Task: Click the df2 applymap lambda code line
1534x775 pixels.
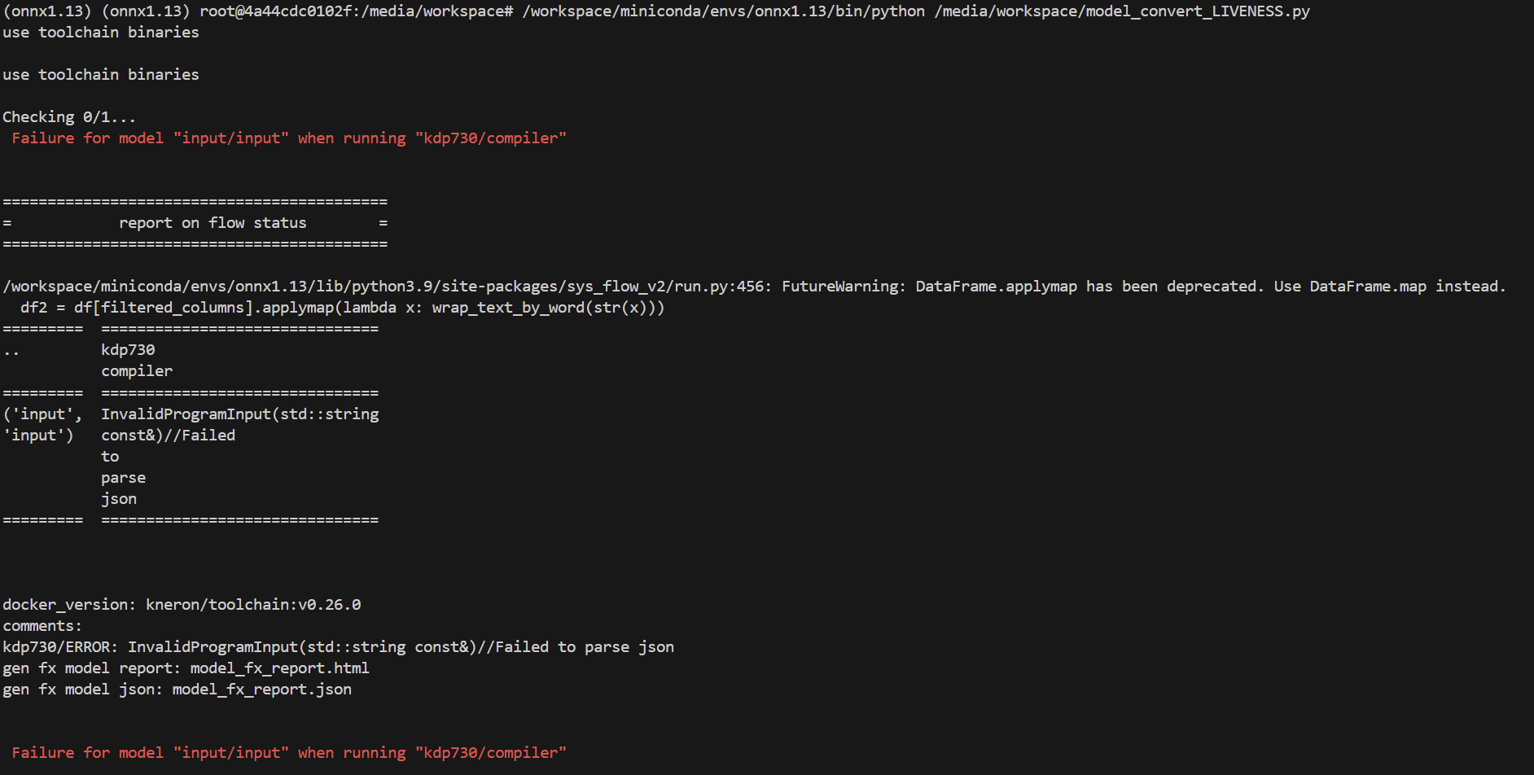Action: click(x=342, y=308)
